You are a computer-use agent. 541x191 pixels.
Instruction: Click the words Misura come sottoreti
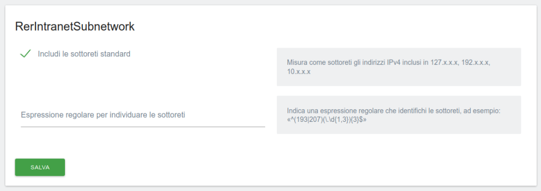(x=316, y=63)
